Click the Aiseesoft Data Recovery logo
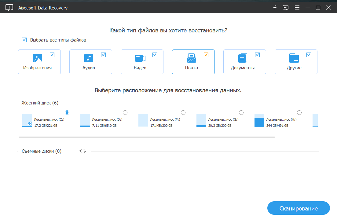The width and height of the screenshot is (337, 223). [x=9, y=7]
